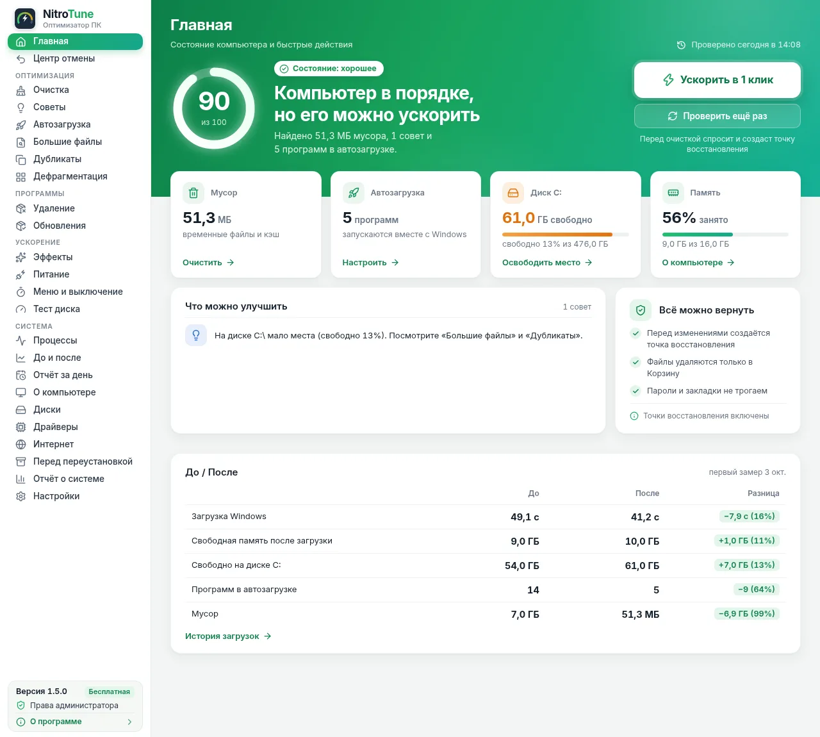Click the shield icon beside Всё можно вернуть
Viewport: 820px width, 737px height.
point(641,310)
